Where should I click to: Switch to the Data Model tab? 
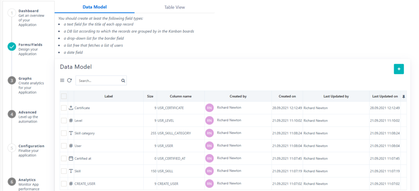pyautogui.click(x=95, y=7)
